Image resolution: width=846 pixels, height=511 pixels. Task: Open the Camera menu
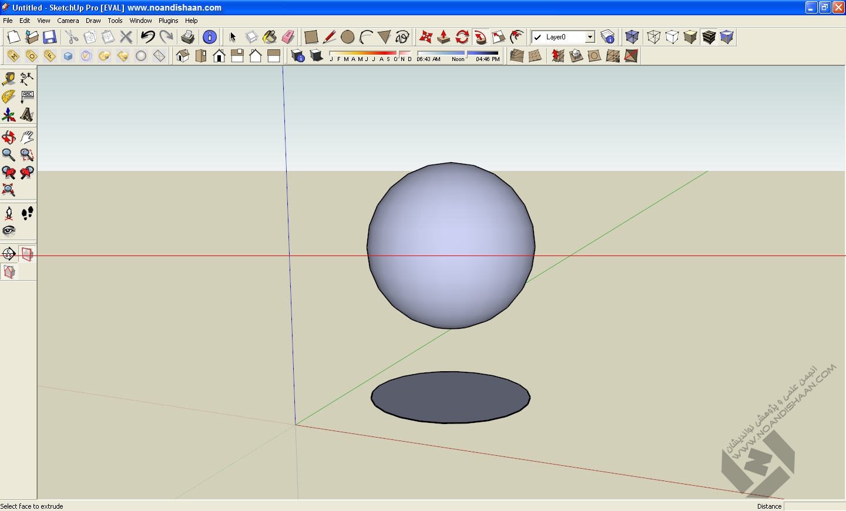(68, 21)
